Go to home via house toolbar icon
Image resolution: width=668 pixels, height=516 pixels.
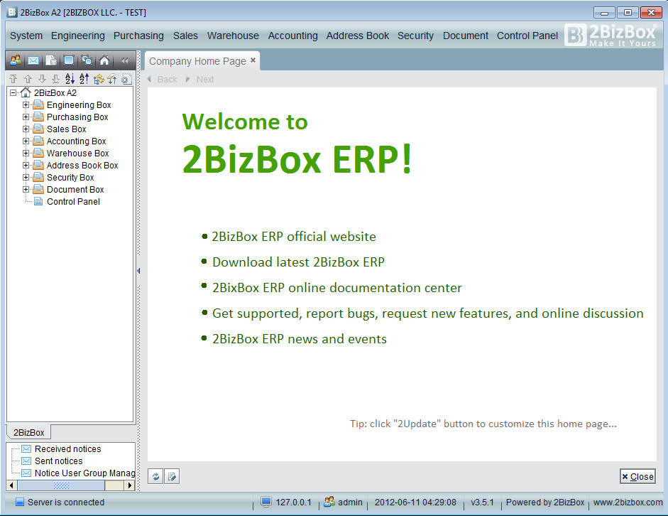[104, 60]
